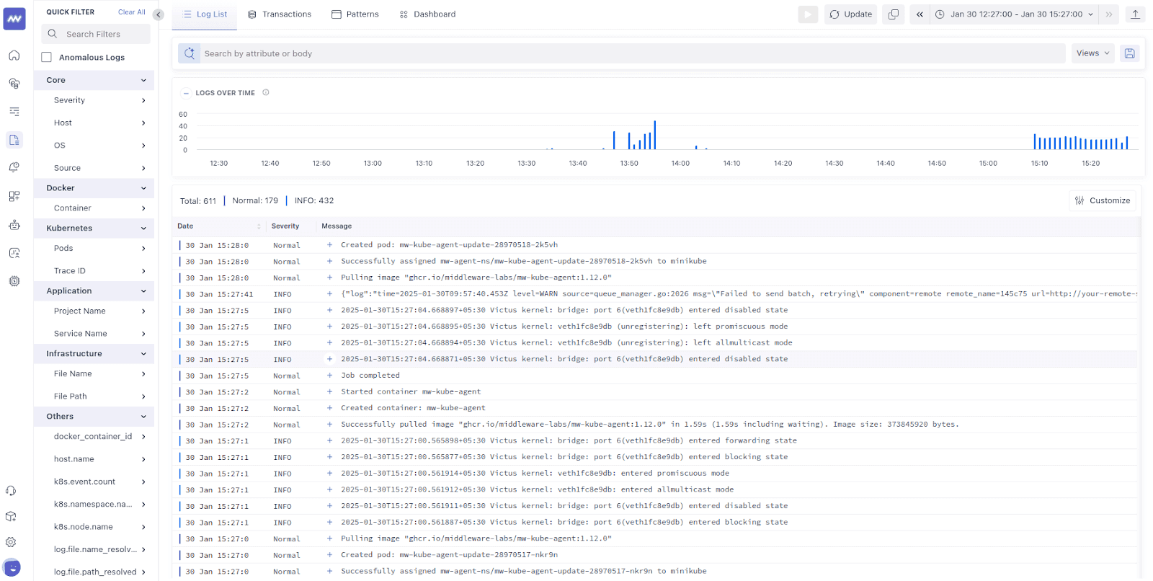Expand the Pods filter
Image resolution: width=1153 pixels, height=581 pixels.
pos(143,248)
